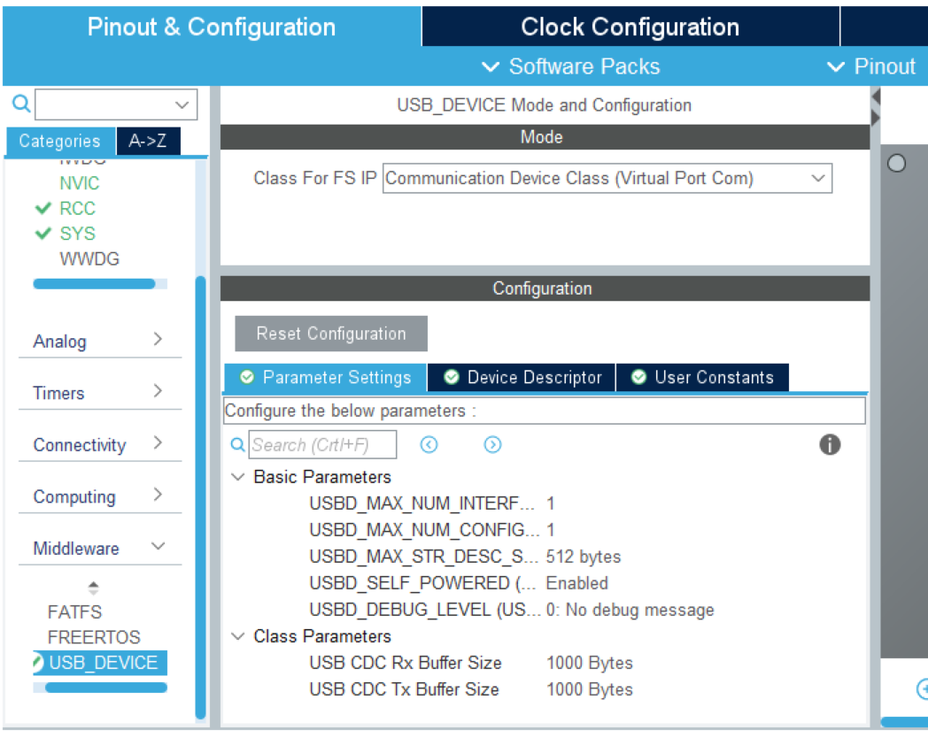The width and height of the screenshot is (928, 738).
Task: Click the circle marker in the pinout view
Action: (x=896, y=163)
